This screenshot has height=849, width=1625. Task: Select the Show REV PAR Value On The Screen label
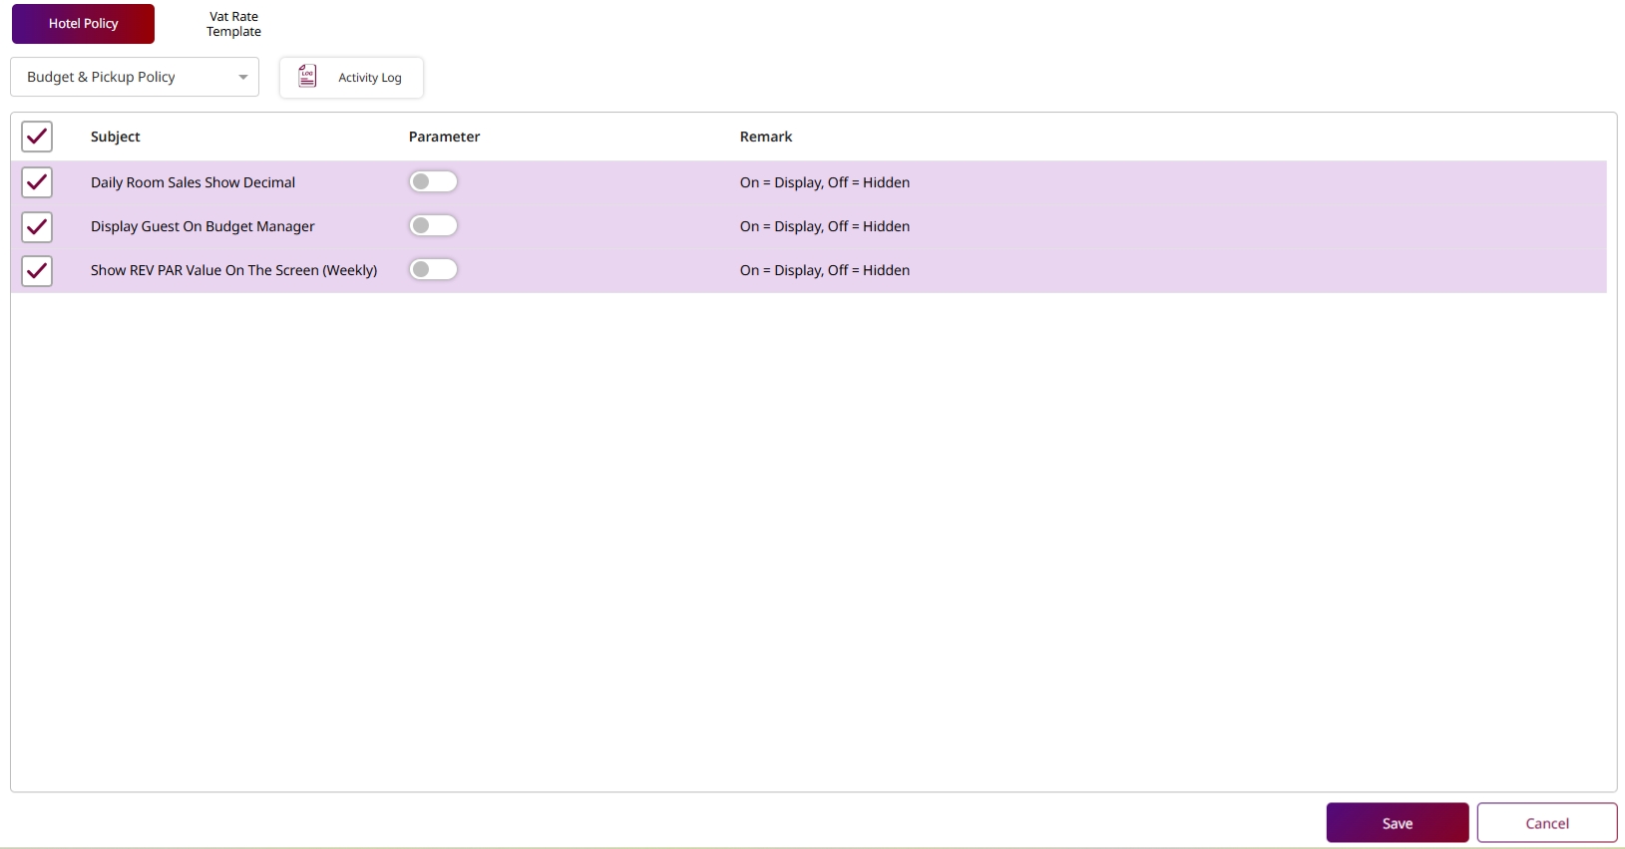(x=233, y=270)
